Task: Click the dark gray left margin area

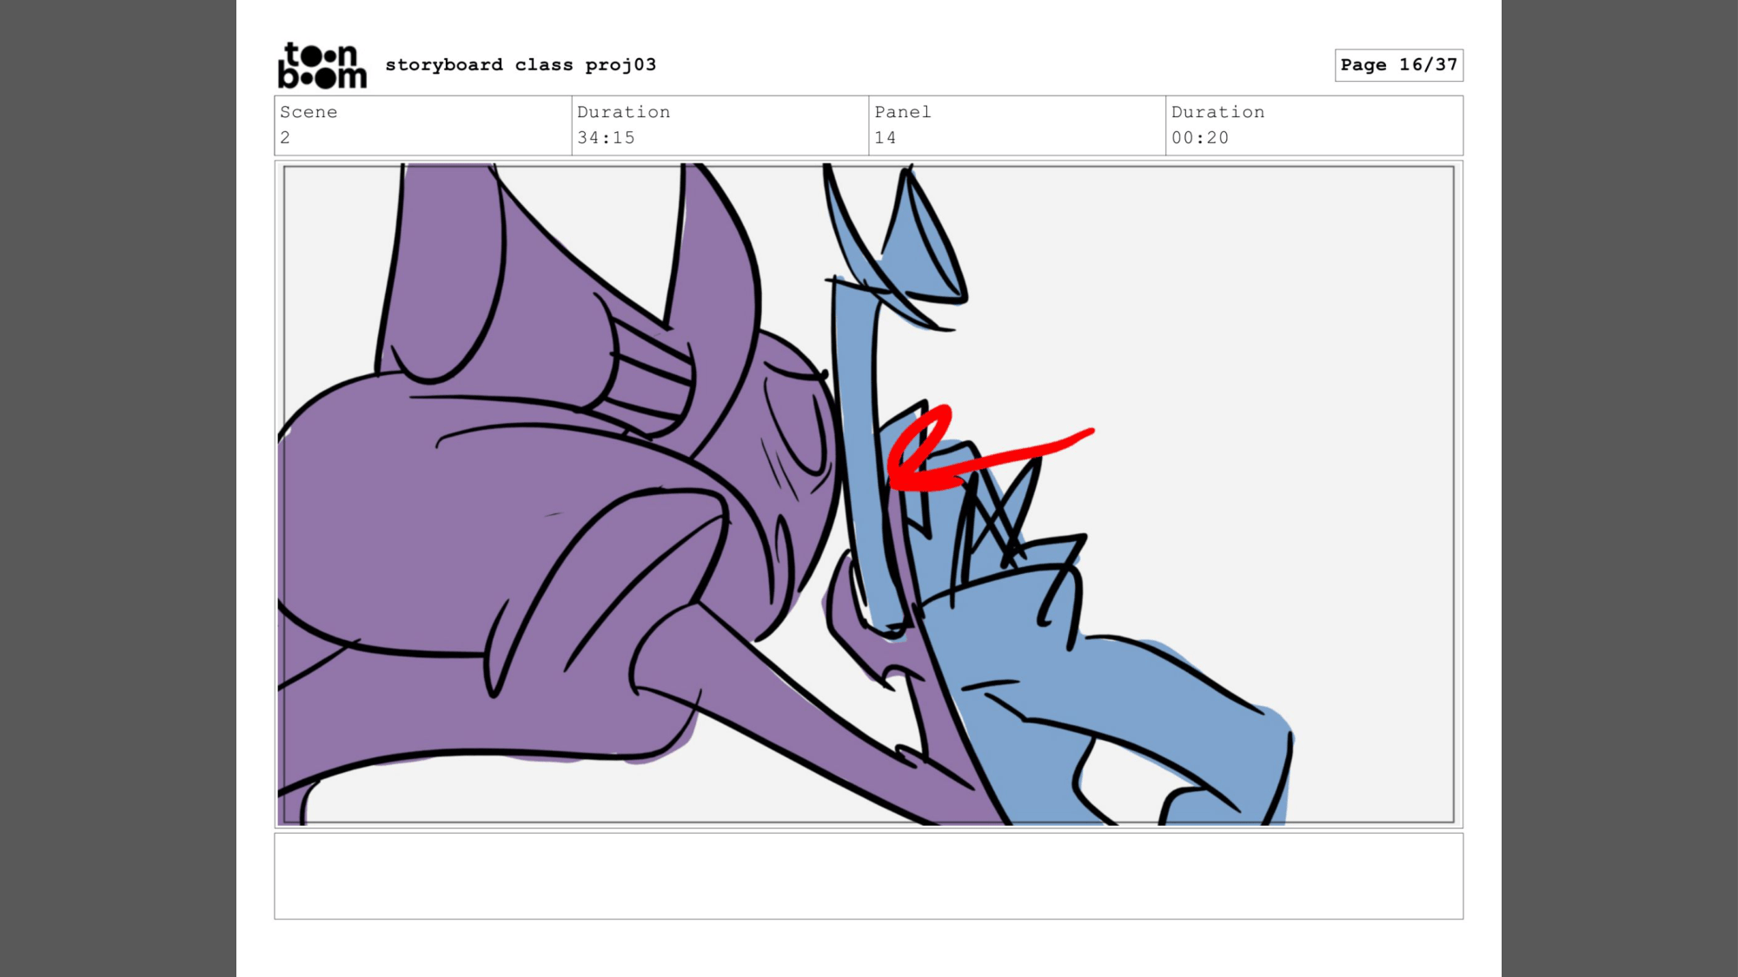Action: click(x=117, y=488)
